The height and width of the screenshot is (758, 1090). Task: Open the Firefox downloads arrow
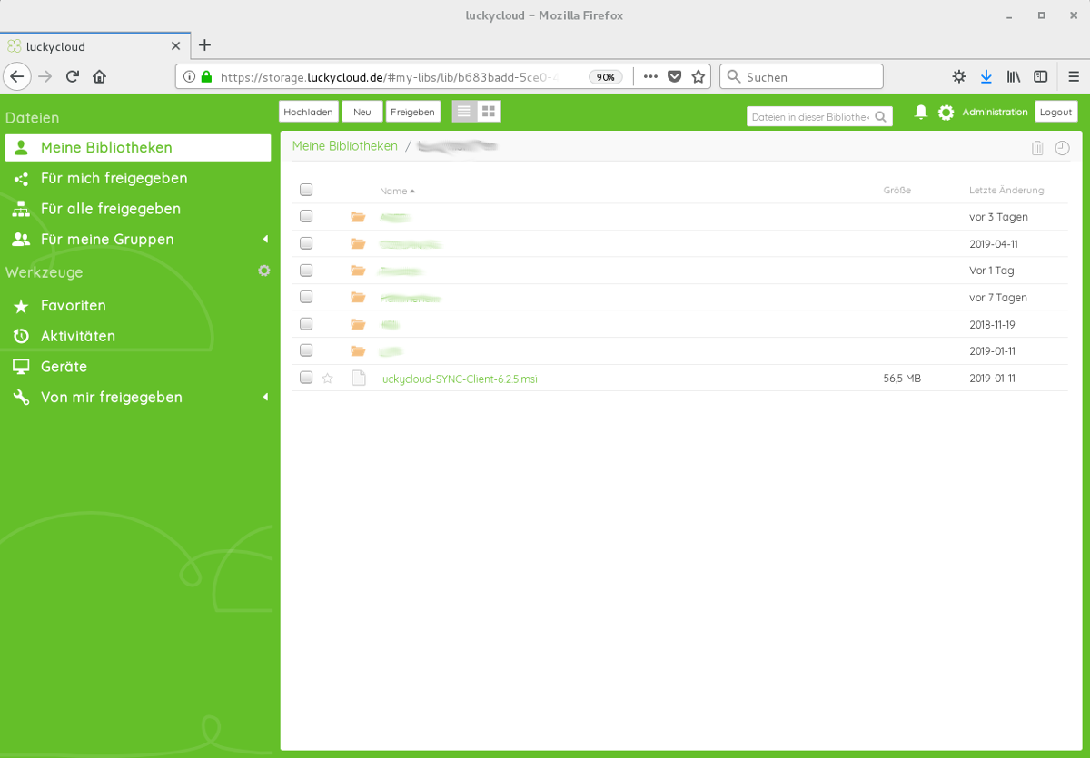tap(986, 77)
